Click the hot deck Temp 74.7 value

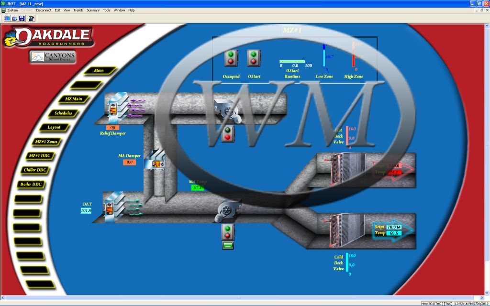click(x=394, y=172)
